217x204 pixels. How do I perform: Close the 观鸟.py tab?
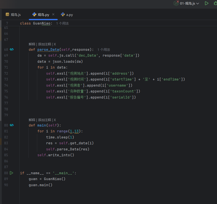pyautogui.click(x=53, y=14)
